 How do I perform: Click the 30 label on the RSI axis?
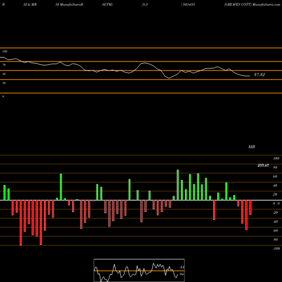coord(4,83)
